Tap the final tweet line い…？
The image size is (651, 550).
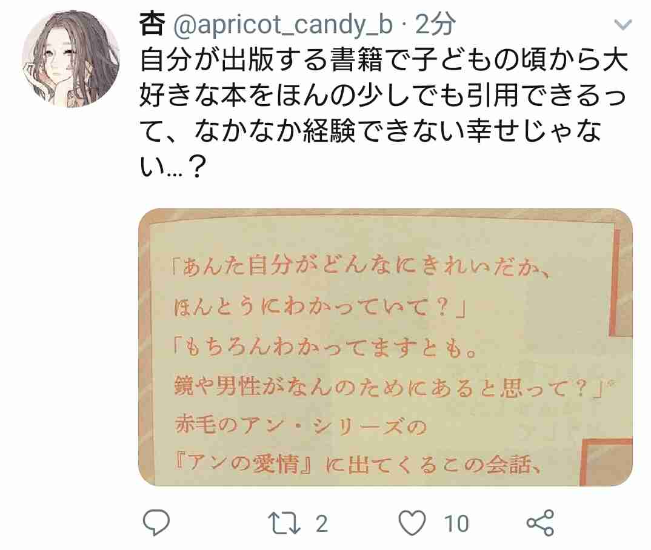[173, 167]
